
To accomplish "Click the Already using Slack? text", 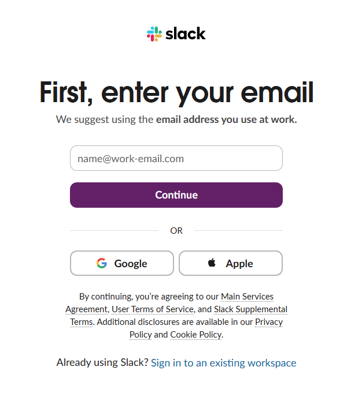I will coord(102,362).
